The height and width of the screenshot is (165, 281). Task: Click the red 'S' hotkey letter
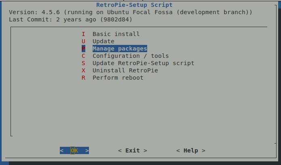pyautogui.click(x=83, y=63)
